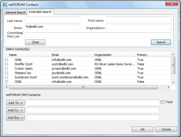The height and width of the screenshot is (137, 181).
Task: Tick the checkbox for Shaffer Scott
Action: [7, 64]
